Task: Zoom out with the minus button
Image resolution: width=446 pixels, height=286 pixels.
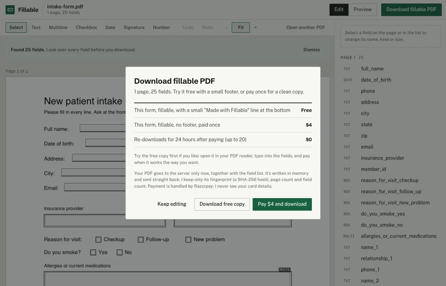Action: (x=226, y=28)
